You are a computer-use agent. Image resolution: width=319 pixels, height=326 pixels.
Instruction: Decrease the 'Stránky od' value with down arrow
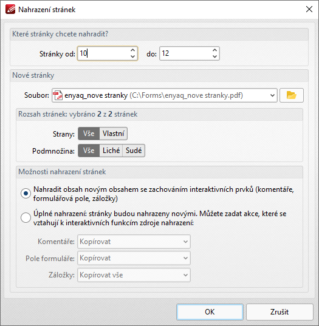(132, 56)
